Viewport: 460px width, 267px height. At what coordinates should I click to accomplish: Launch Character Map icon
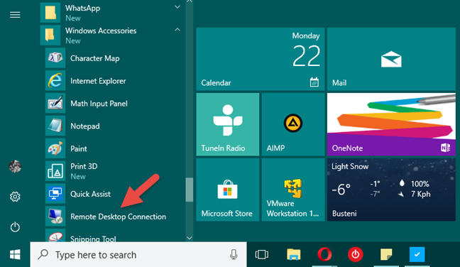click(x=55, y=58)
